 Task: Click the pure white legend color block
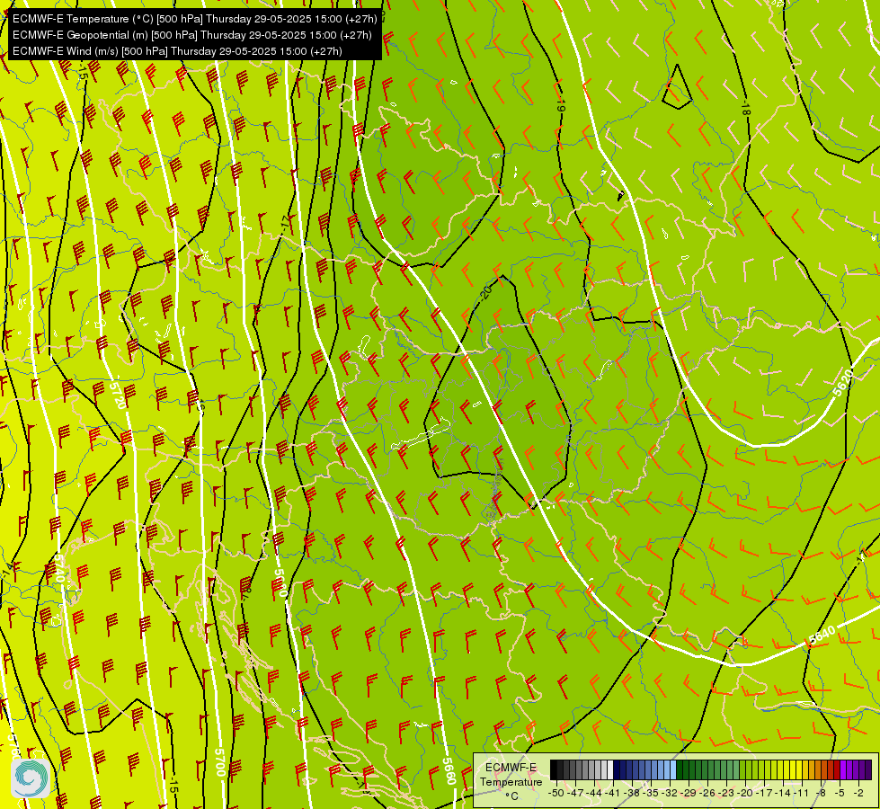click(610, 769)
